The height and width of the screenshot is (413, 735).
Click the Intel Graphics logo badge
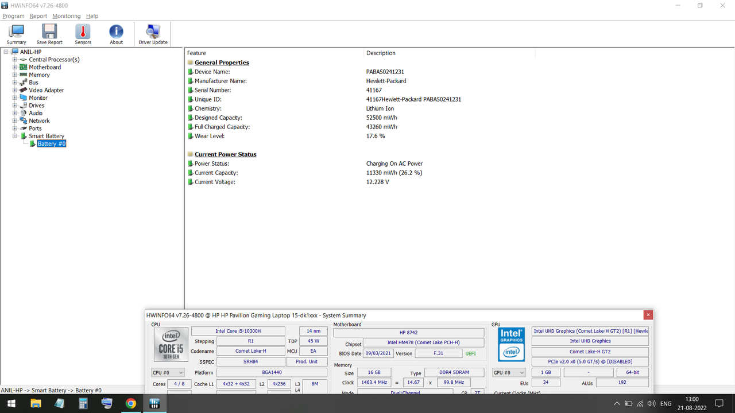coord(511,344)
